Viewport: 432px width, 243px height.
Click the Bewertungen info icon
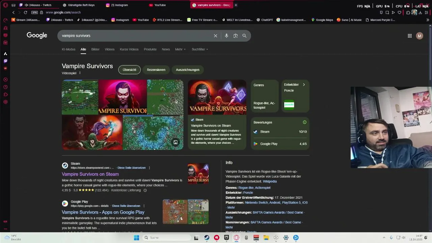pos(304,122)
